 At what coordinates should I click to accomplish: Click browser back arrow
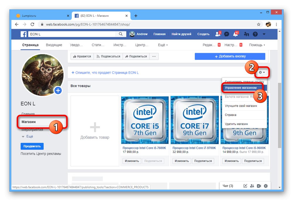point(17,24)
